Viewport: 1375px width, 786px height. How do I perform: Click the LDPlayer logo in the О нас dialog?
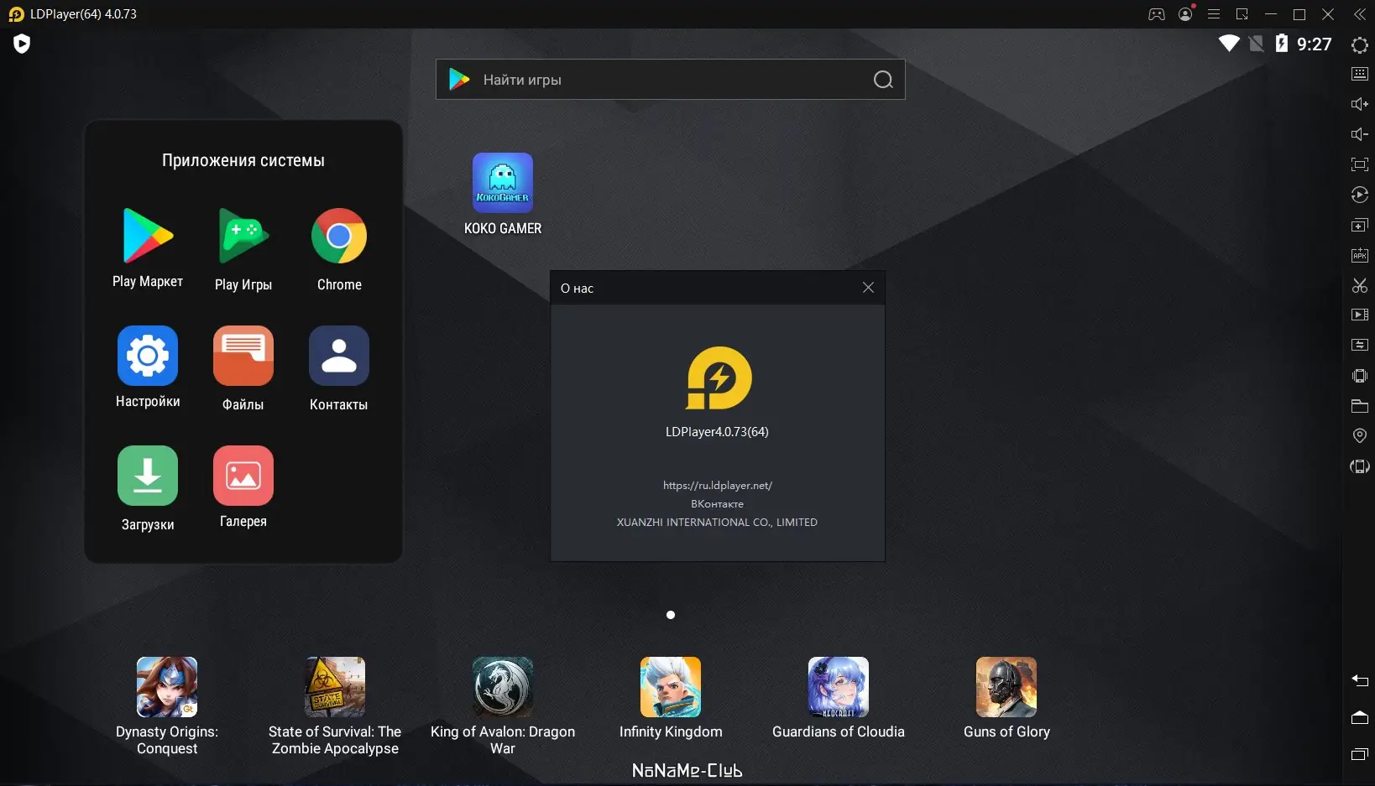pos(719,378)
